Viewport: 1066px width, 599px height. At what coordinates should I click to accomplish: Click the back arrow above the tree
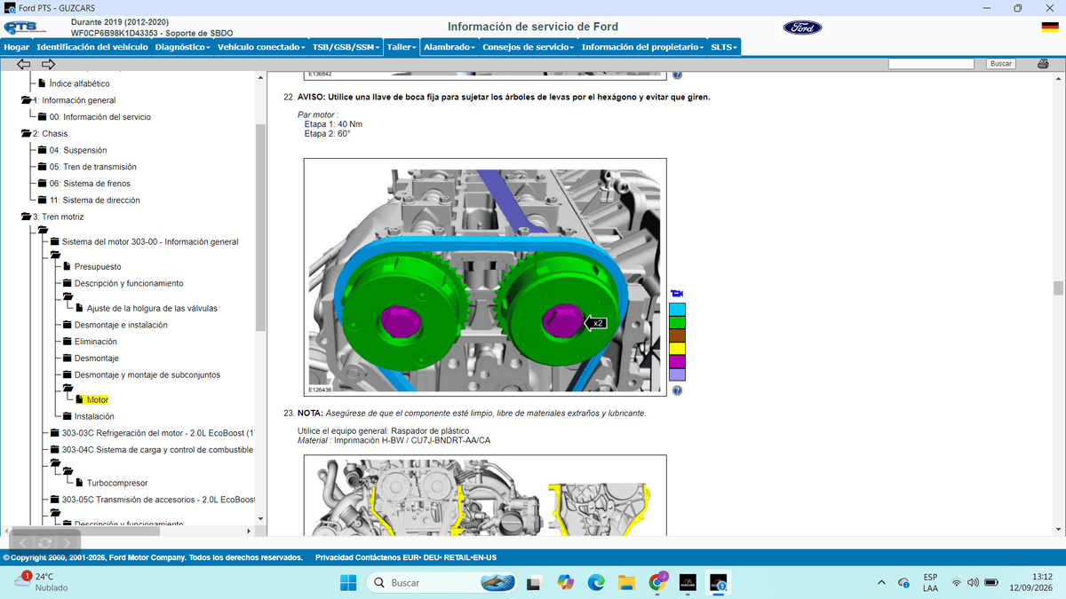point(24,64)
